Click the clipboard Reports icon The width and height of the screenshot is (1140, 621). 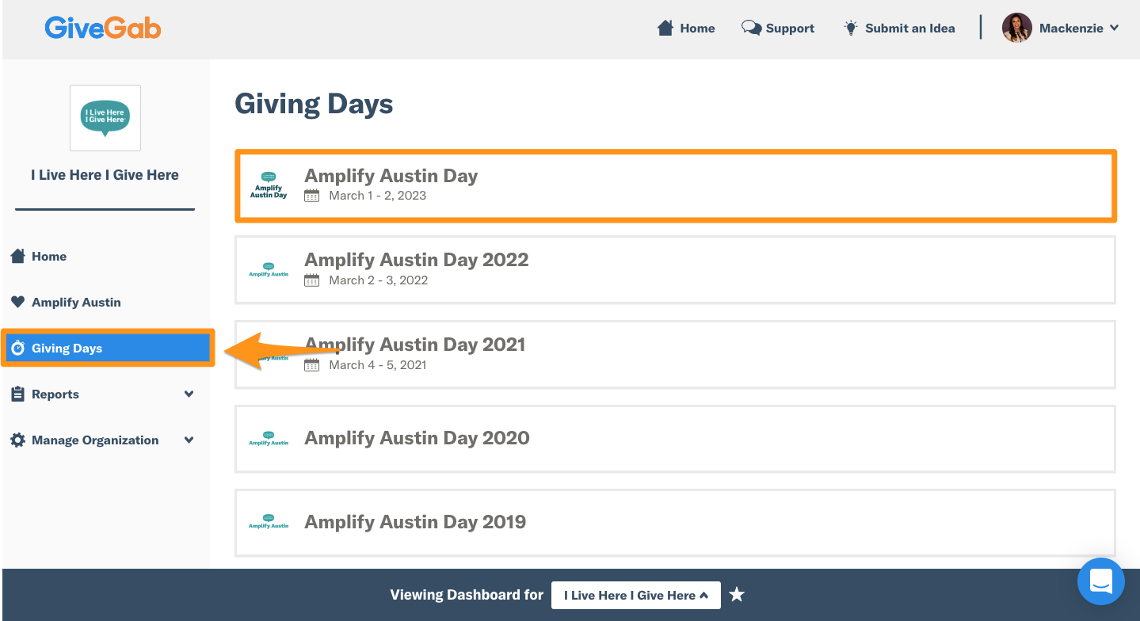[17, 394]
